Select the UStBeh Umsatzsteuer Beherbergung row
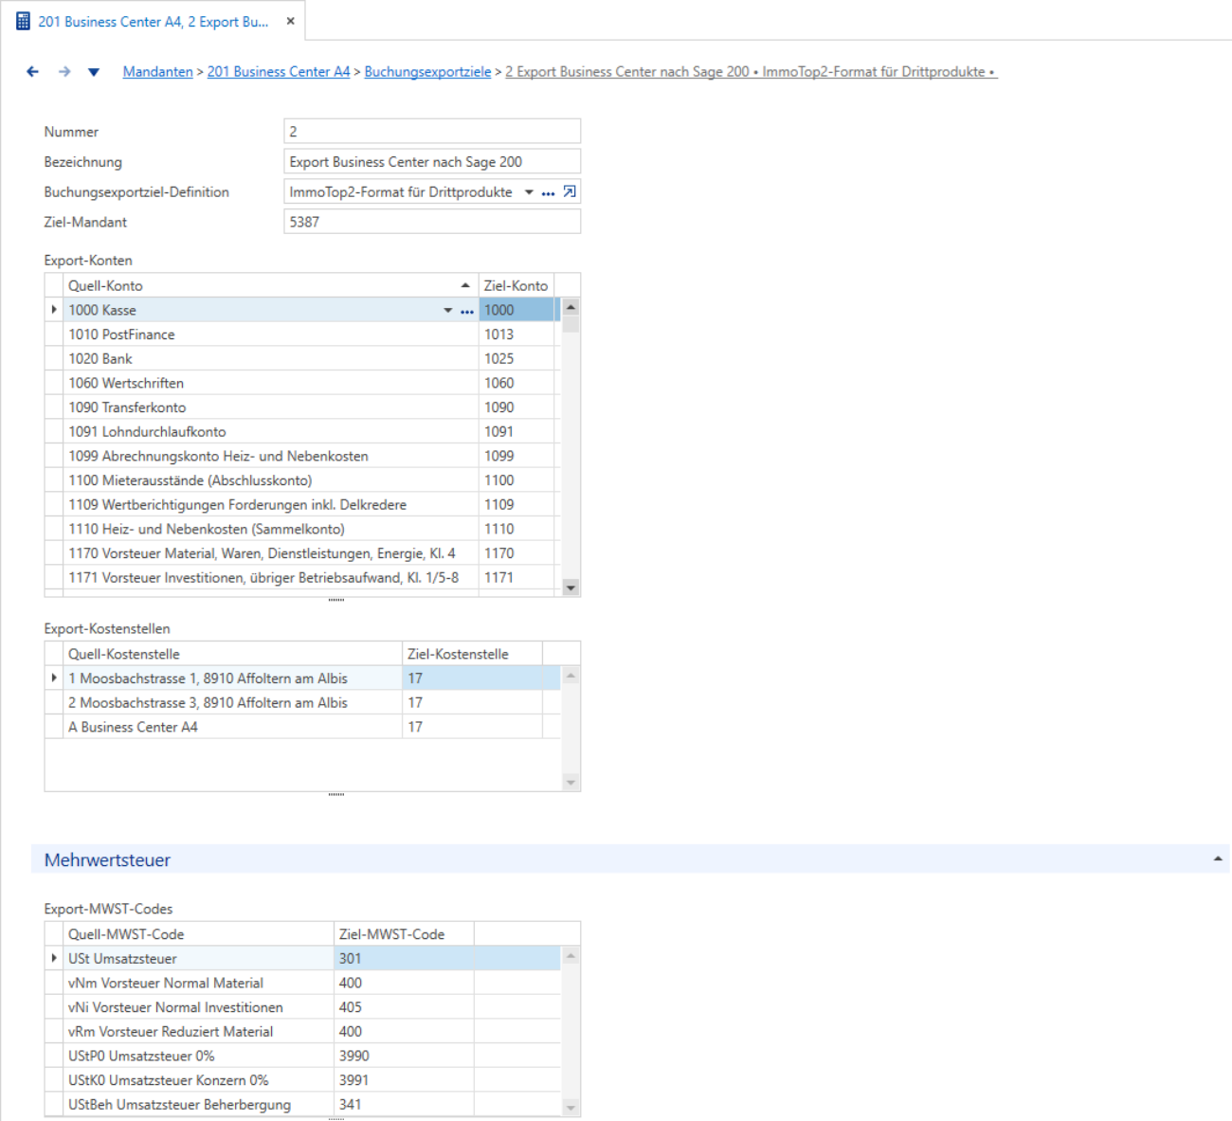The height and width of the screenshot is (1121, 1232). point(302,1105)
